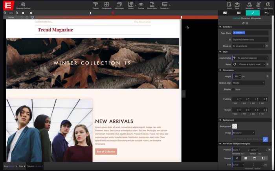Edit the background image URL with pencil button
275x171 pixels.
pos(265,139)
